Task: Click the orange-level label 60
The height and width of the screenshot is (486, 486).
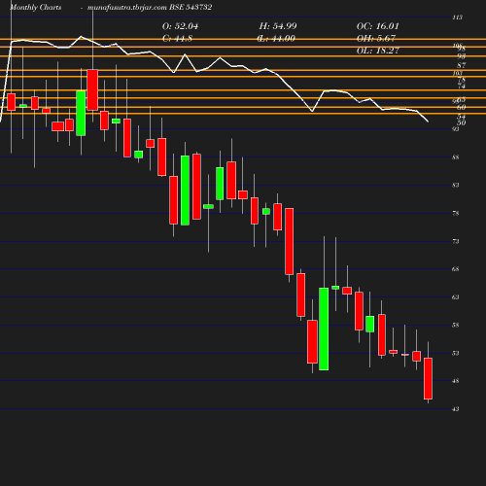Action: pyautogui.click(x=462, y=107)
